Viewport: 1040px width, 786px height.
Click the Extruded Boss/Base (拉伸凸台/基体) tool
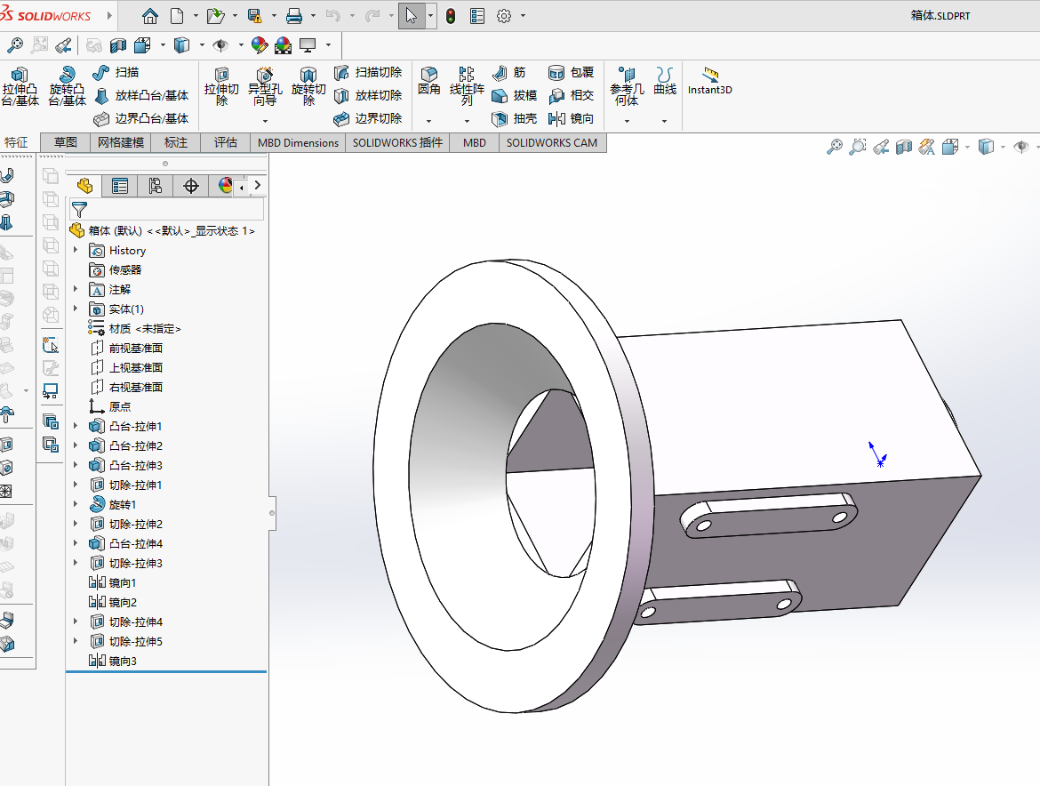[x=20, y=86]
